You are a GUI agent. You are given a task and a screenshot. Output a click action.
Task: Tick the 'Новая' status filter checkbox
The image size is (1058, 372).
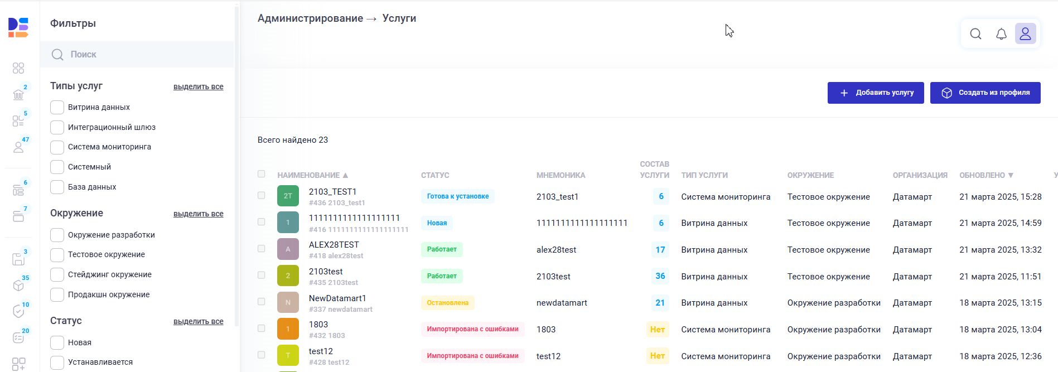pyautogui.click(x=57, y=342)
